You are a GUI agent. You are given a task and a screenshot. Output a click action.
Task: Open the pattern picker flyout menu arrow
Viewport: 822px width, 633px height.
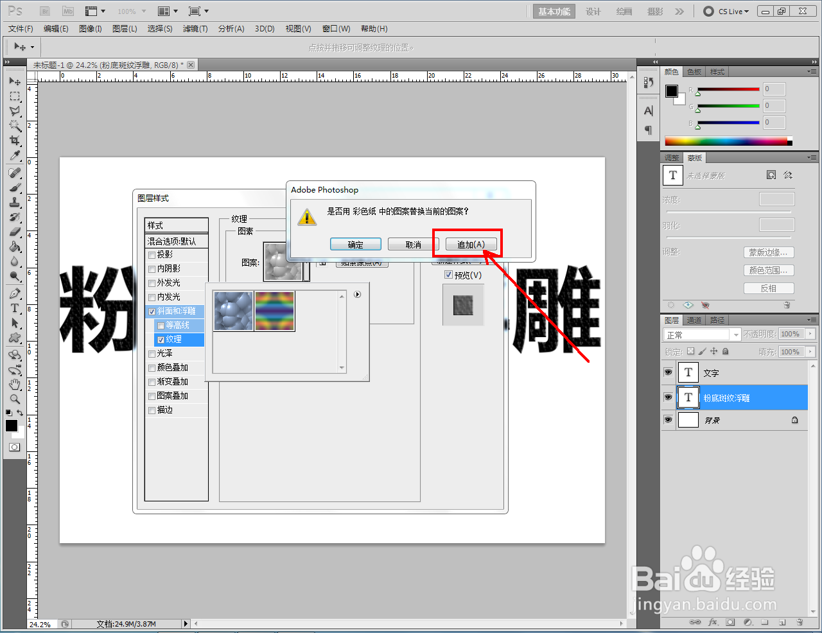(358, 295)
